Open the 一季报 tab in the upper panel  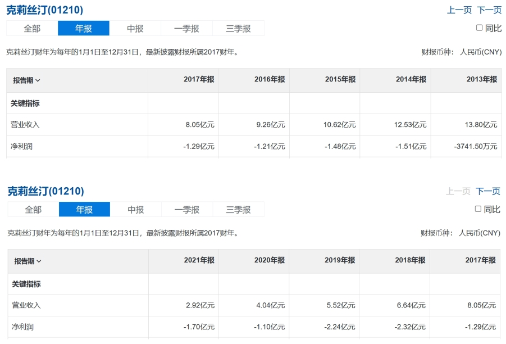(x=186, y=28)
